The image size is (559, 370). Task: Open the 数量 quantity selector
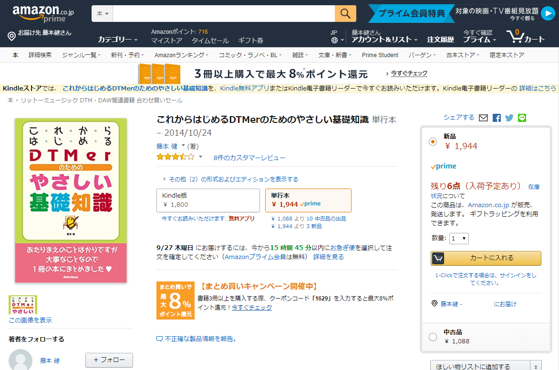click(459, 239)
